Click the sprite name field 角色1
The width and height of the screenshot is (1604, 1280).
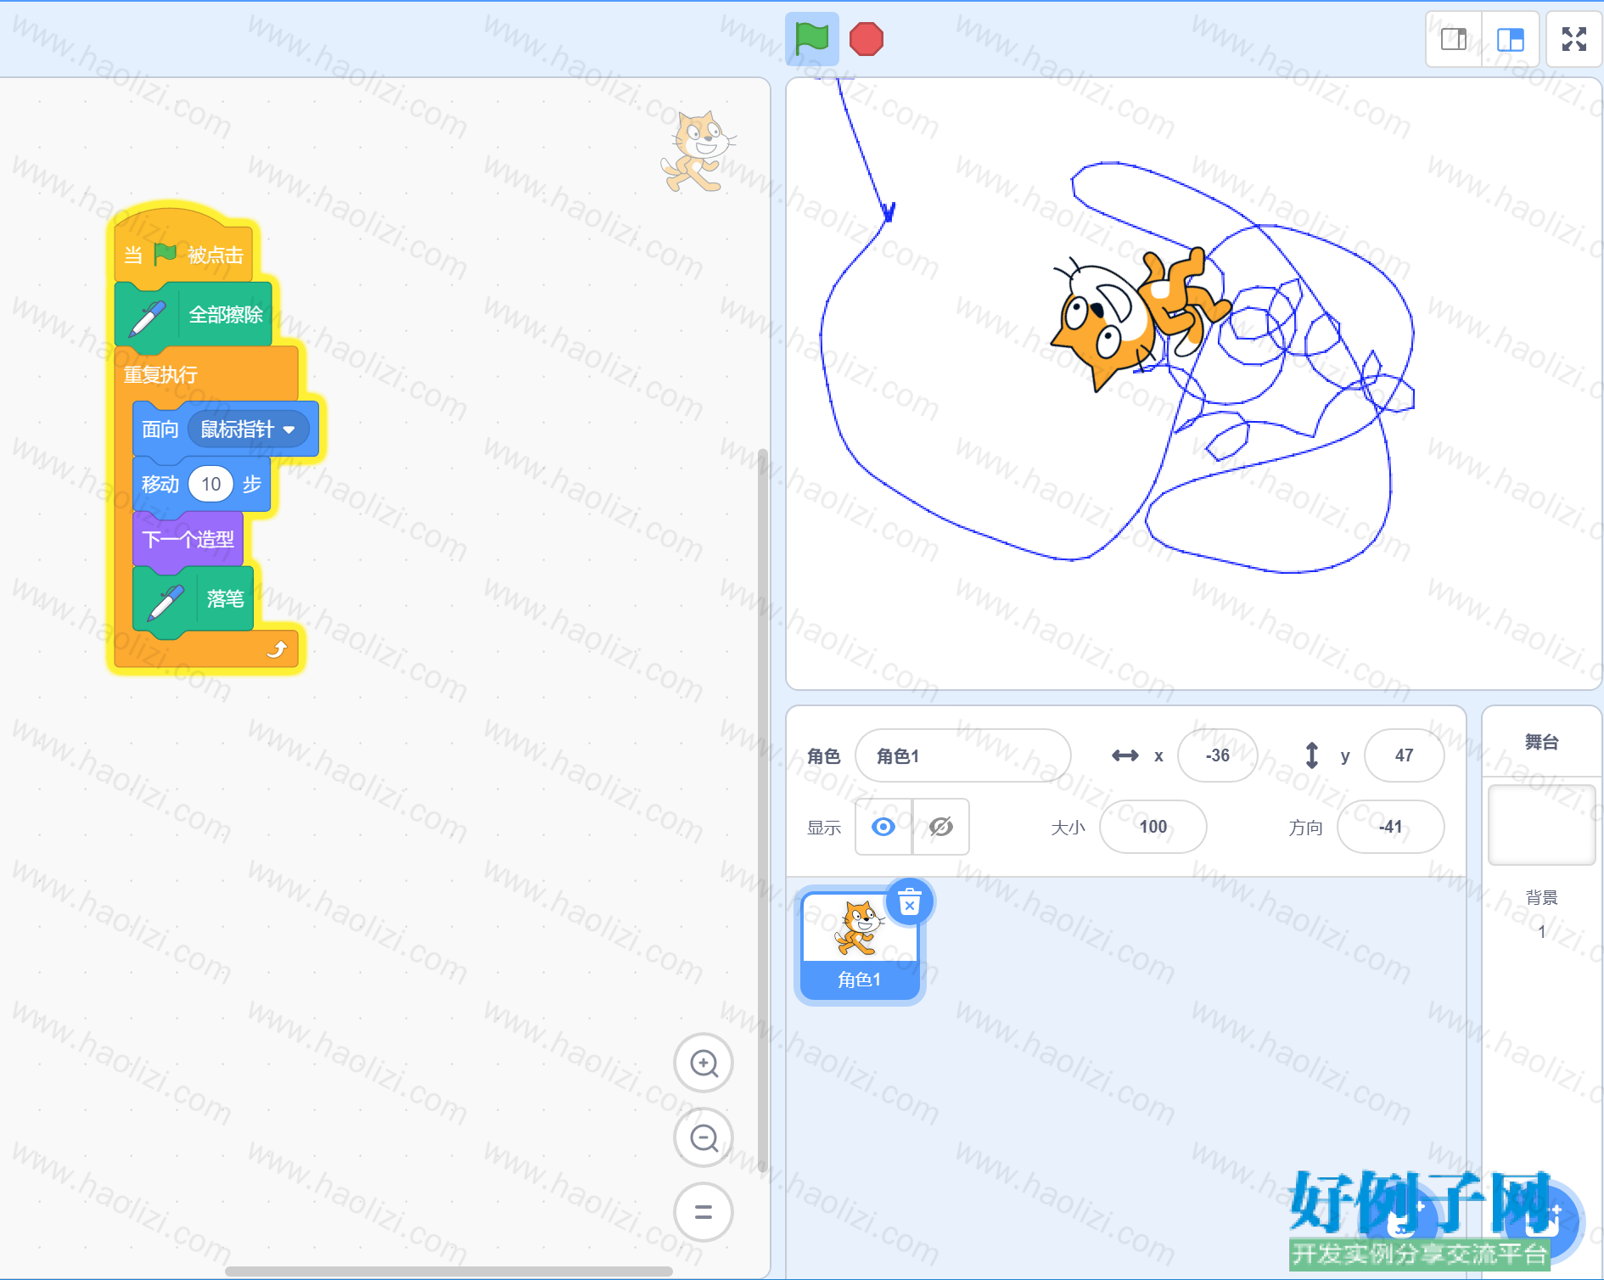(x=962, y=755)
